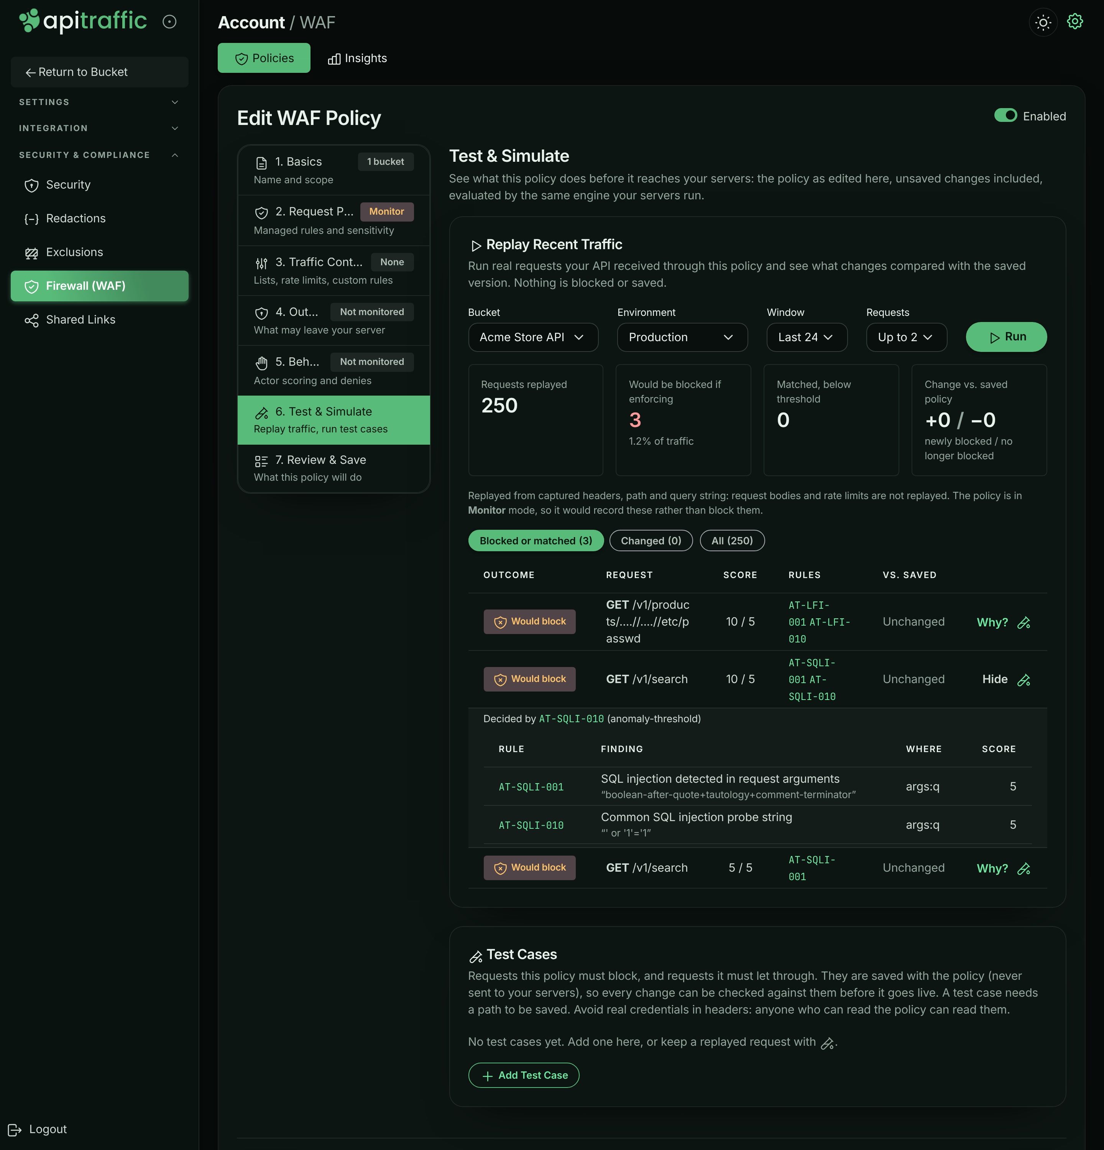Save 5 / 5 search row as test case
Image resolution: width=1104 pixels, height=1150 pixels.
point(1024,869)
